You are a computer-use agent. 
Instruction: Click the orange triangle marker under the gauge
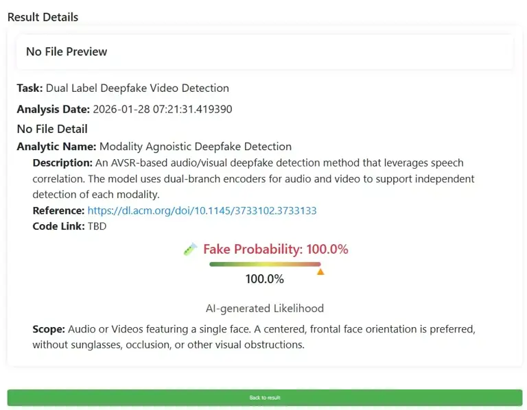coord(320,272)
